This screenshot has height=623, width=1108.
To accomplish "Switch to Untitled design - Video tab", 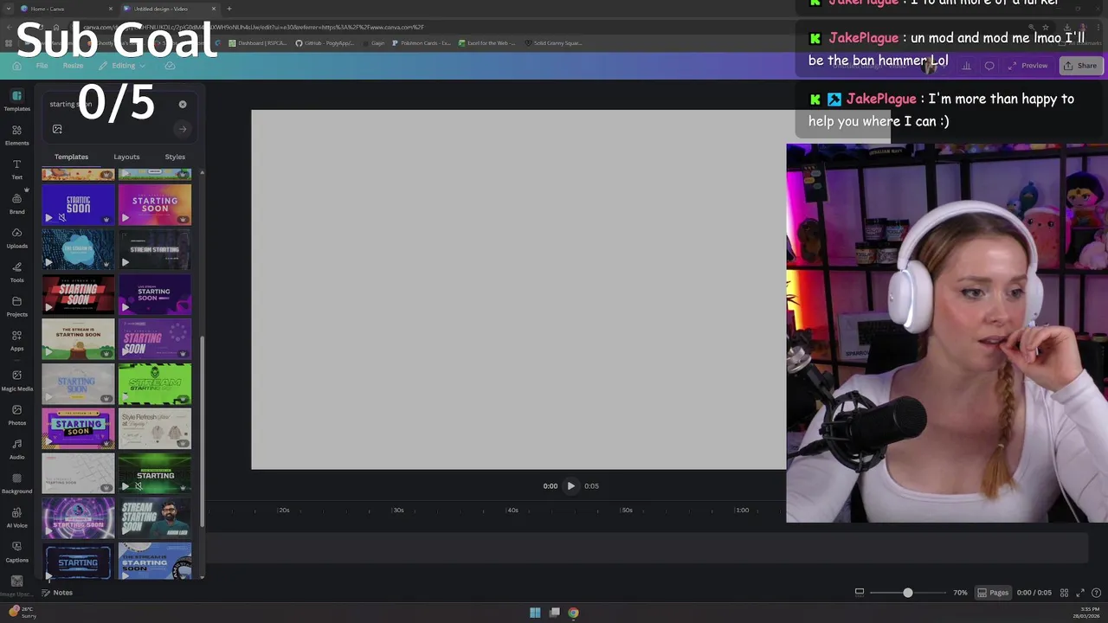I will [x=169, y=9].
